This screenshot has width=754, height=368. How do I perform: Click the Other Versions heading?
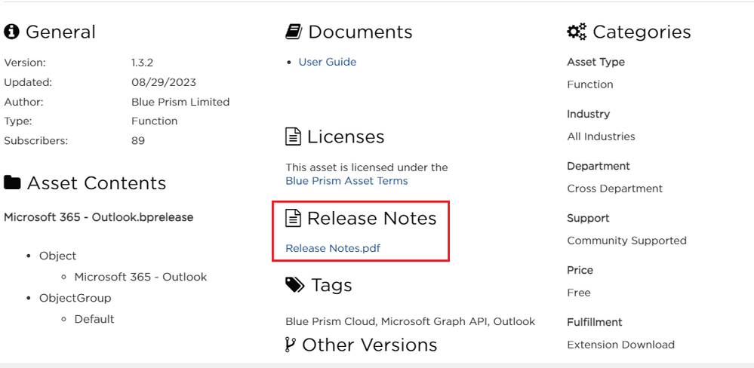coord(369,345)
